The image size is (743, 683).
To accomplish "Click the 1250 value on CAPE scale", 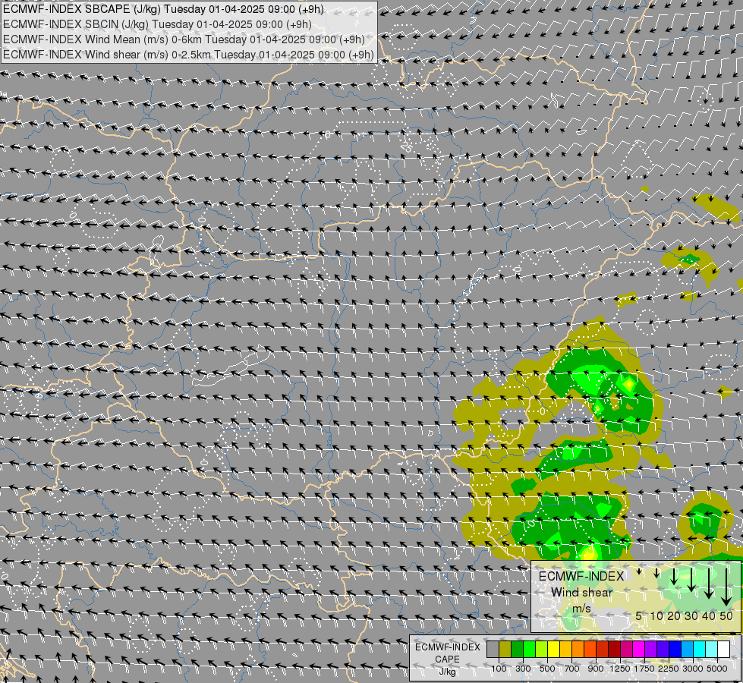I will coord(620,669).
